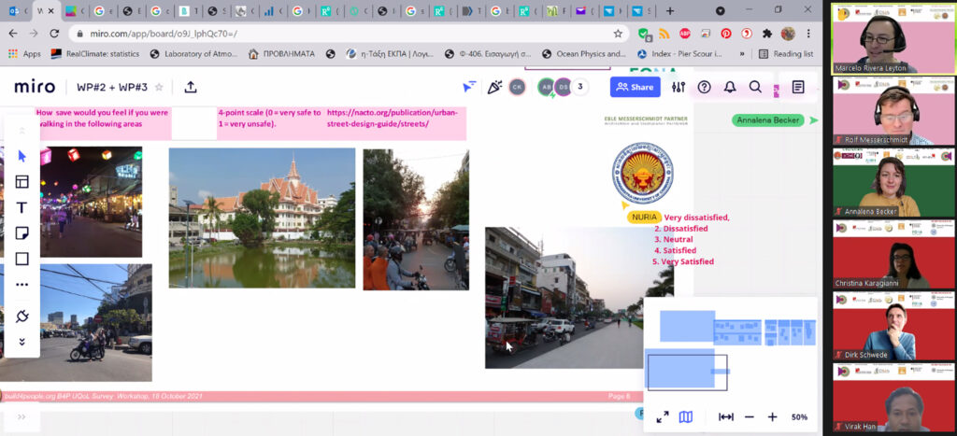Viewport: 957px width, 436px height.
Task: Open the RealClimate: statistics bookmark
Action: (95, 53)
